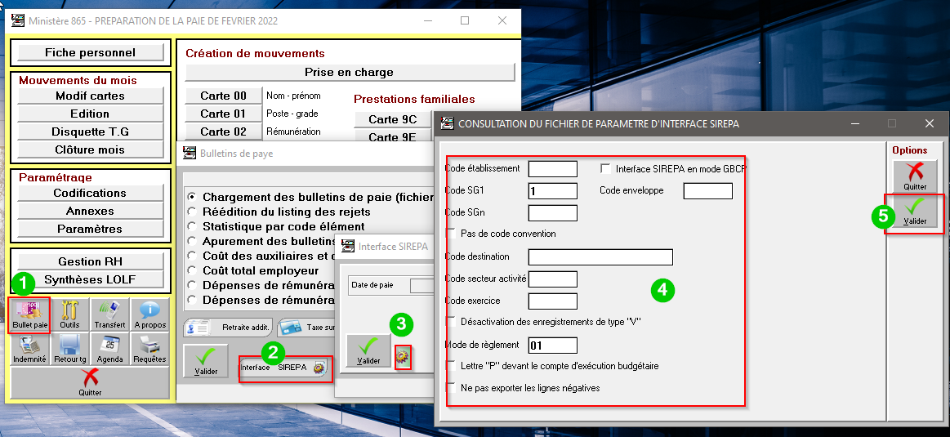The image size is (950, 437).
Task: Toggle Ne pas exporter les lignes négatives
Action: click(x=451, y=388)
